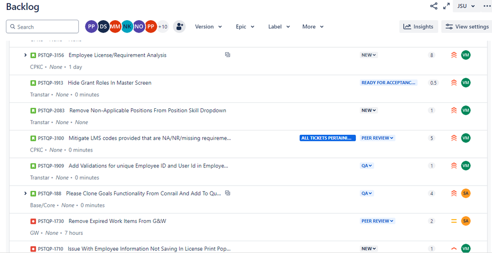Click READY FOR ACCEPTANCE status of PSTQP-1913
Screen dimensions: 492x253
click(x=388, y=83)
